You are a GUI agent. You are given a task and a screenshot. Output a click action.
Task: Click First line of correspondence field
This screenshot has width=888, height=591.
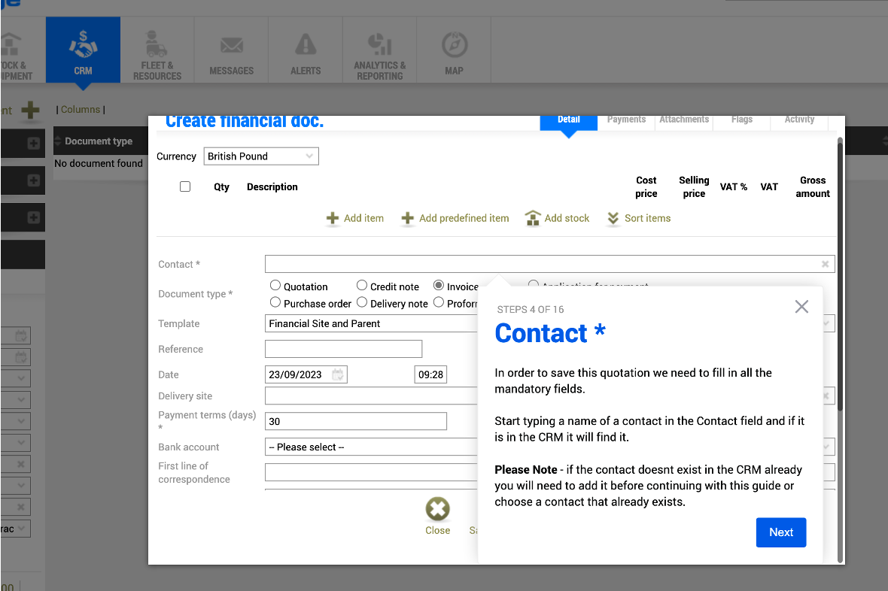pos(372,472)
